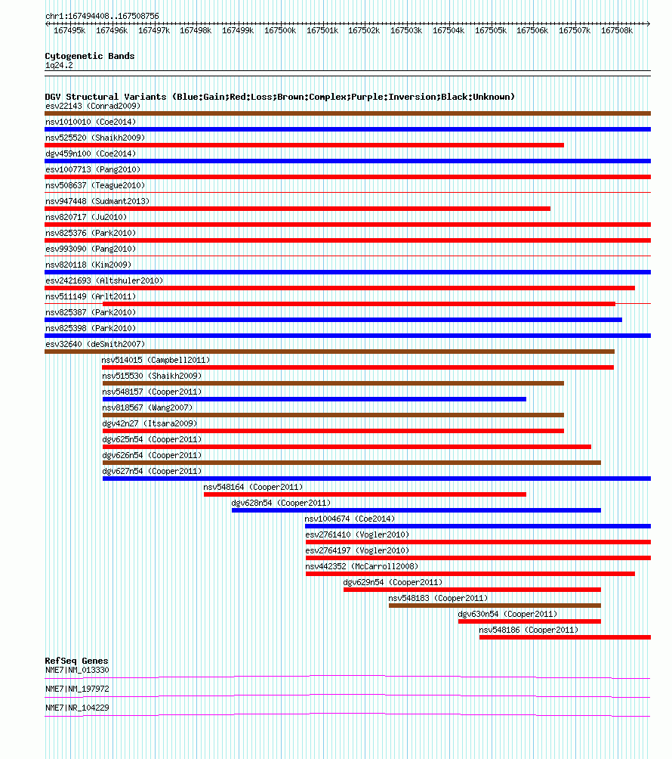Open dgv625n54 (Cooper2011) label
Image resolution: width=672 pixels, height=759 pixels.
(152, 439)
